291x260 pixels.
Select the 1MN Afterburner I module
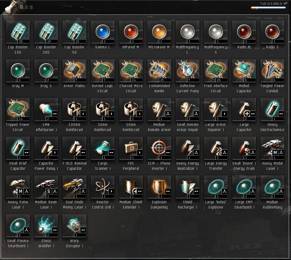click(x=46, y=110)
